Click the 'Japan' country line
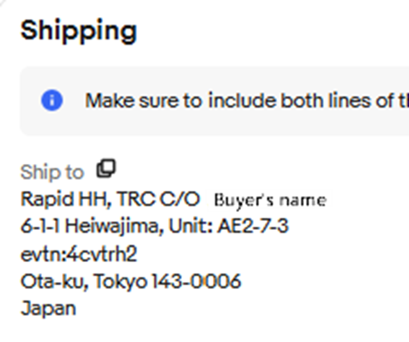 point(48,308)
